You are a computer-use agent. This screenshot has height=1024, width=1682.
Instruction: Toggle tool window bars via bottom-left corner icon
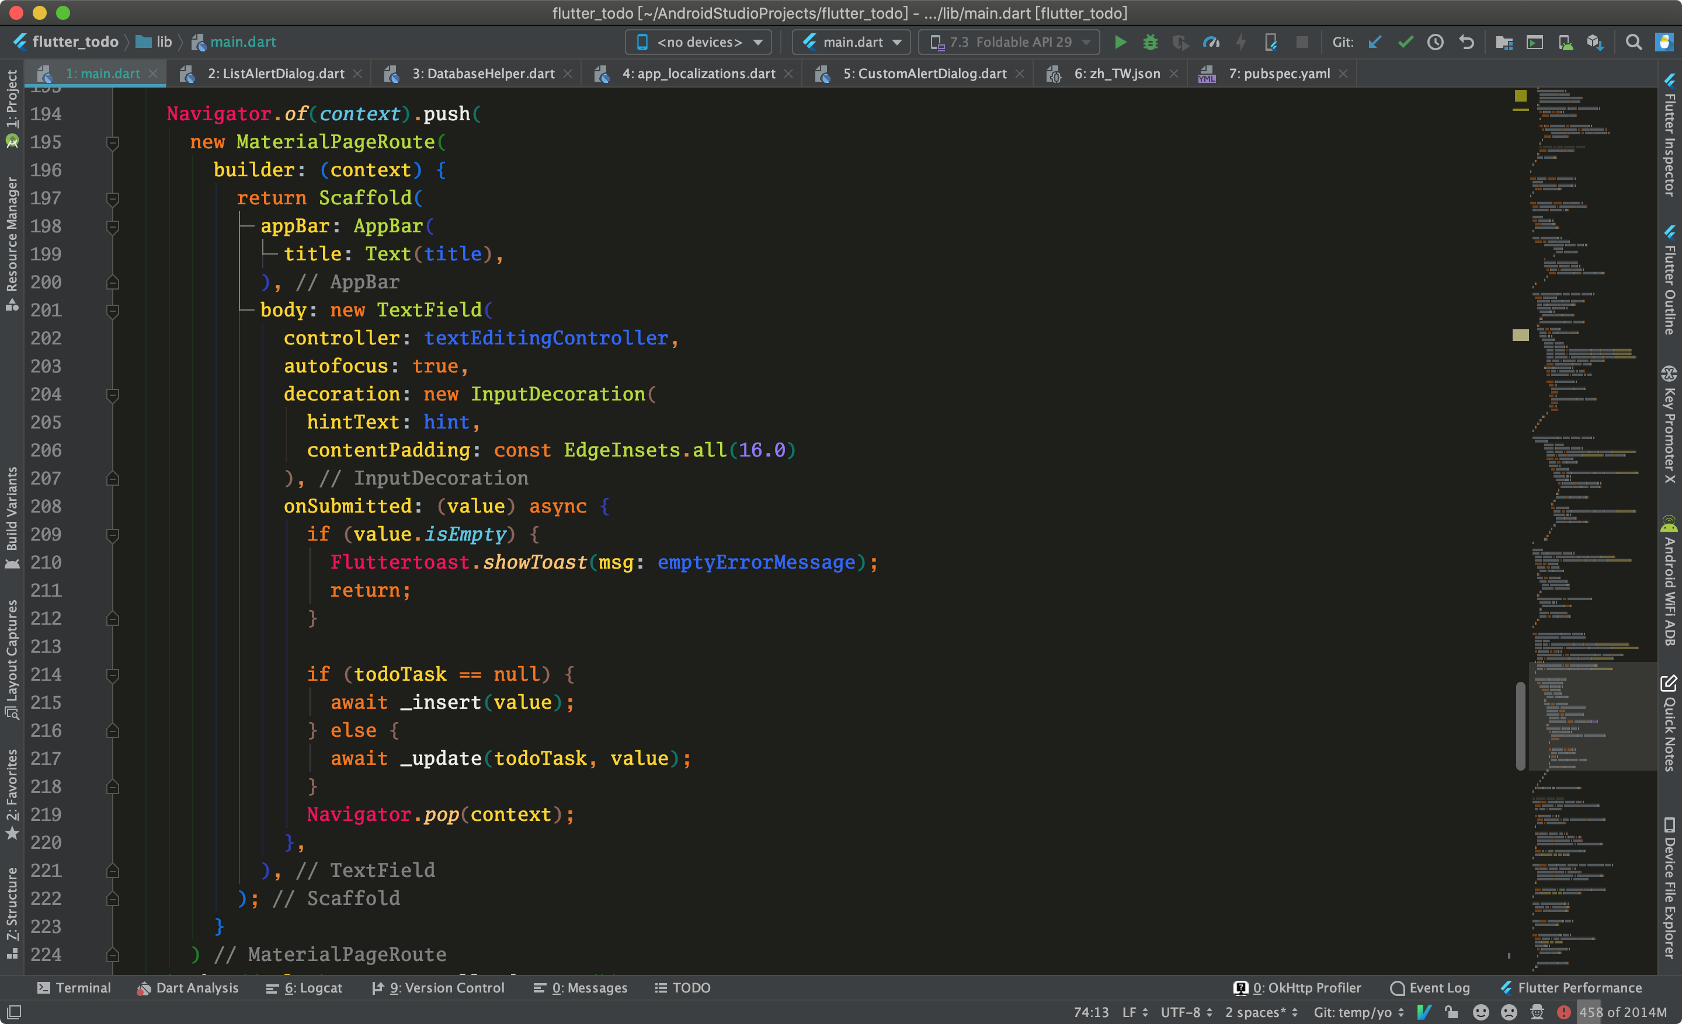tap(13, 1012)
